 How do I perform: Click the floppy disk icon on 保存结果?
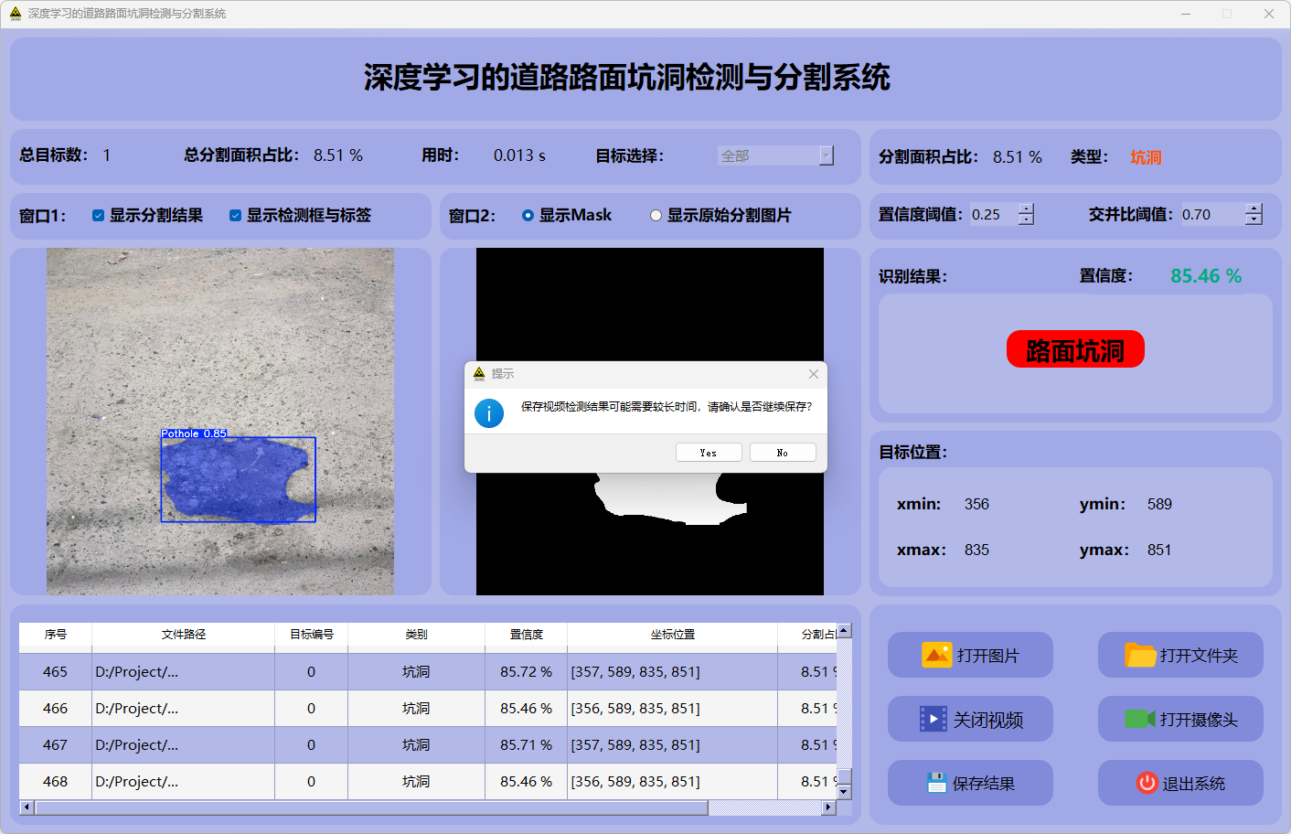pyautogui.click(x=935, y=783)
